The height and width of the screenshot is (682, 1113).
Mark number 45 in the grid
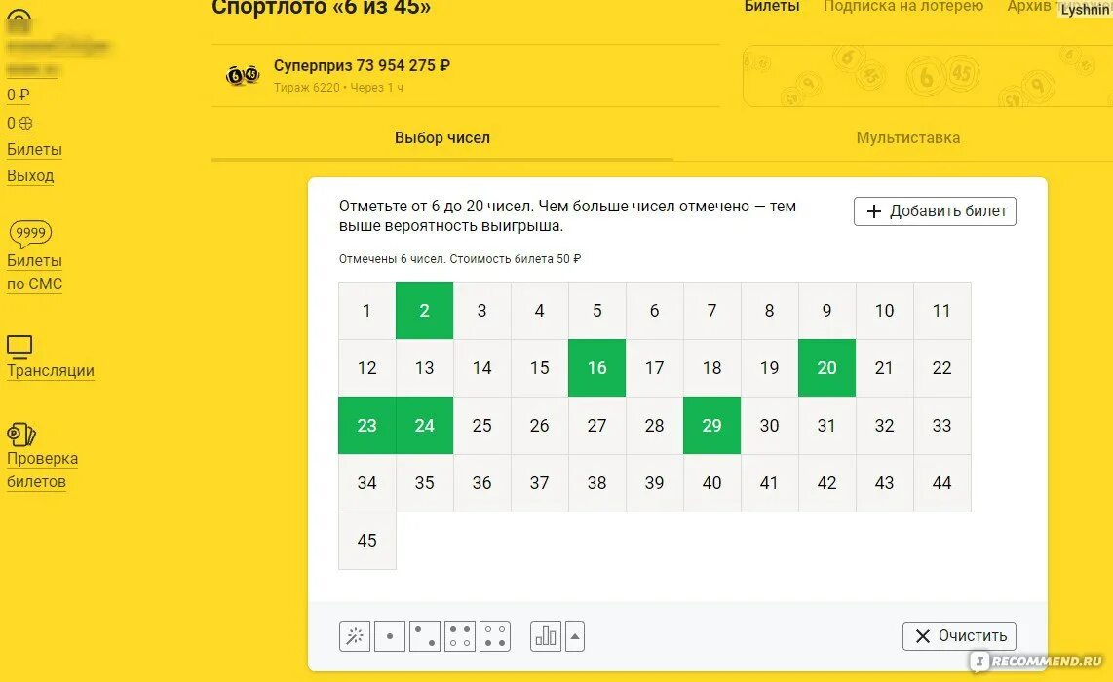tap(367, 540)
